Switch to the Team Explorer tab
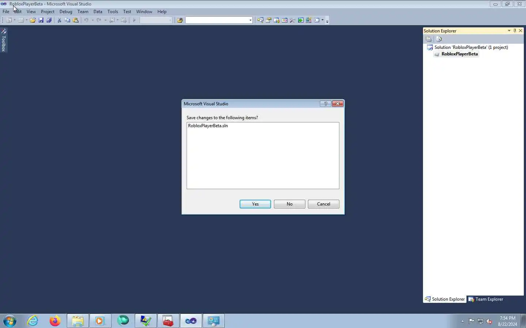The width and height of the screenshot is (526, 328). 486,299
